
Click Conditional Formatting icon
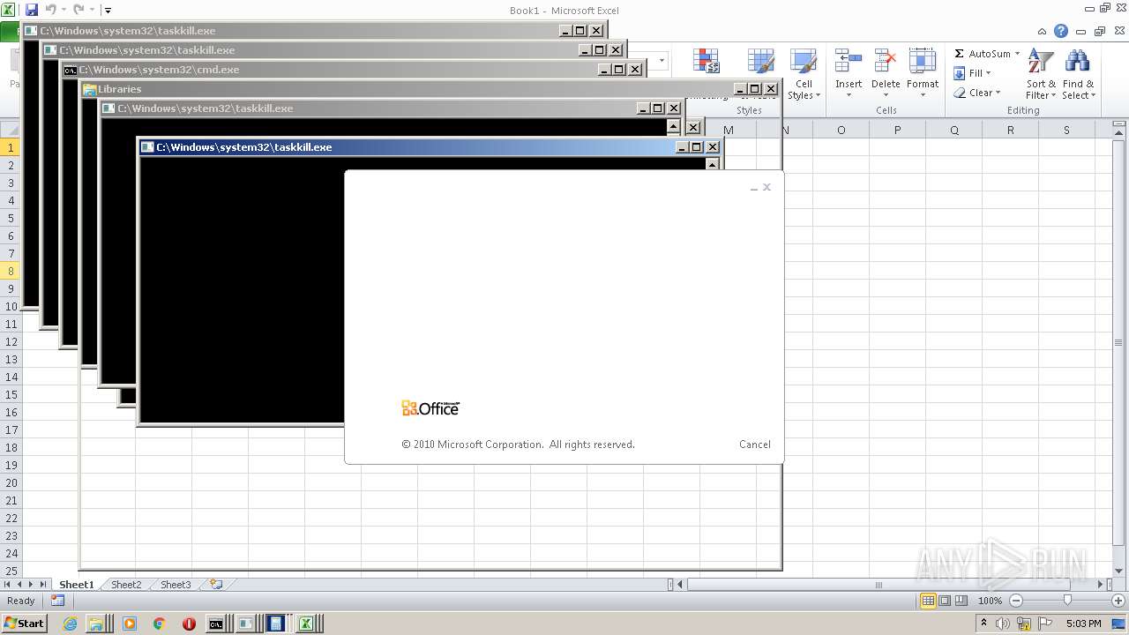pos(706,61)
